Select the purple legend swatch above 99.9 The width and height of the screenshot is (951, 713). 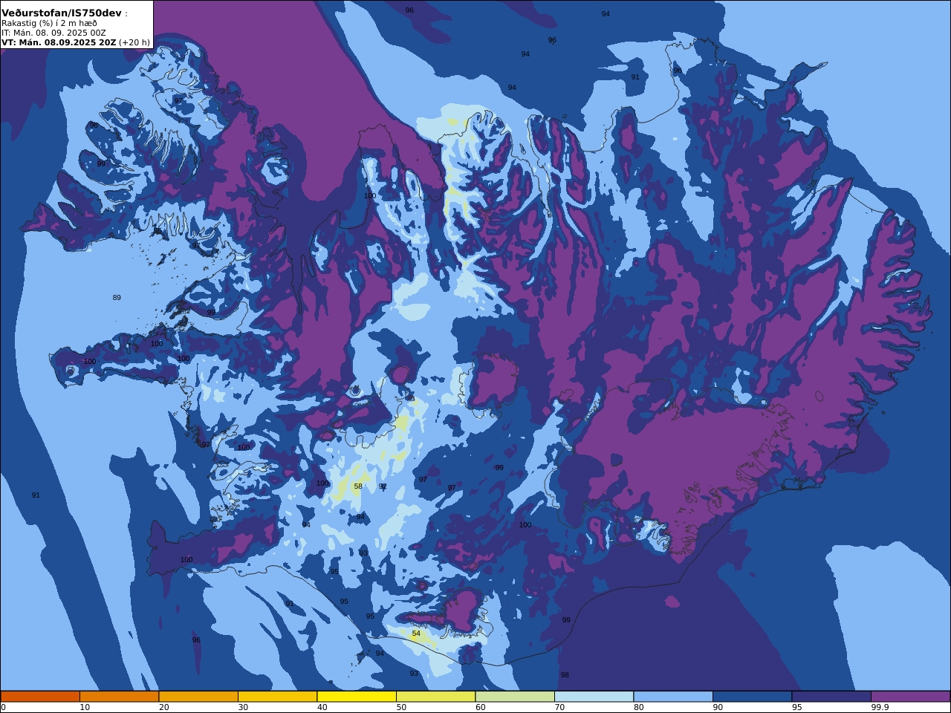[x=910, y=697]
